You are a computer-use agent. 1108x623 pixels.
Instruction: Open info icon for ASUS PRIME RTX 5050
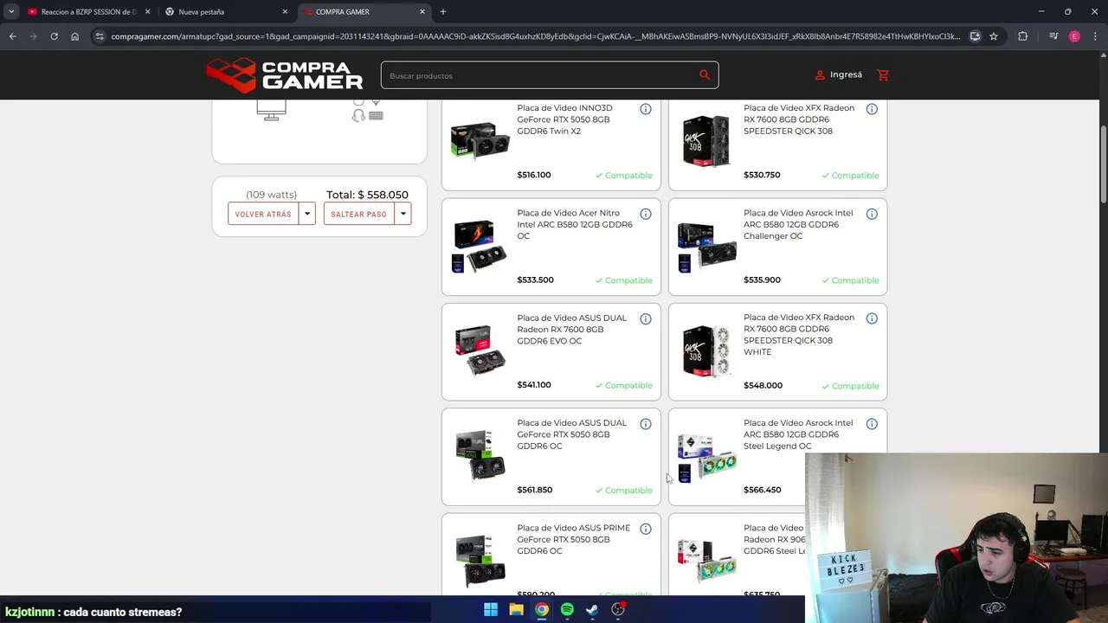tap(646, 529)
